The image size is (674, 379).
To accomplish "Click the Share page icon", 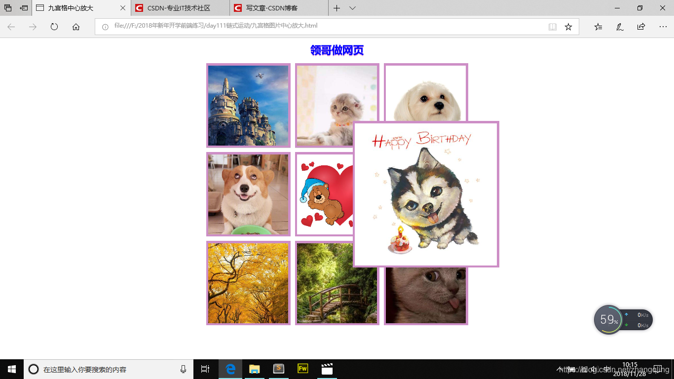I will point(641,27).
